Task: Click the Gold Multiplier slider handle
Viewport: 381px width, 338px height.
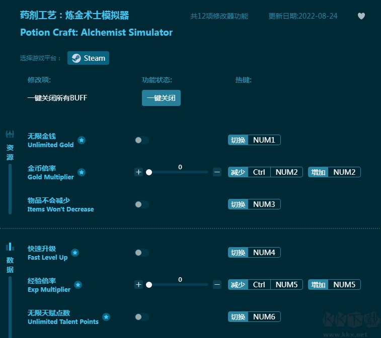Action: pyautogui.click(x=149, y=172)
